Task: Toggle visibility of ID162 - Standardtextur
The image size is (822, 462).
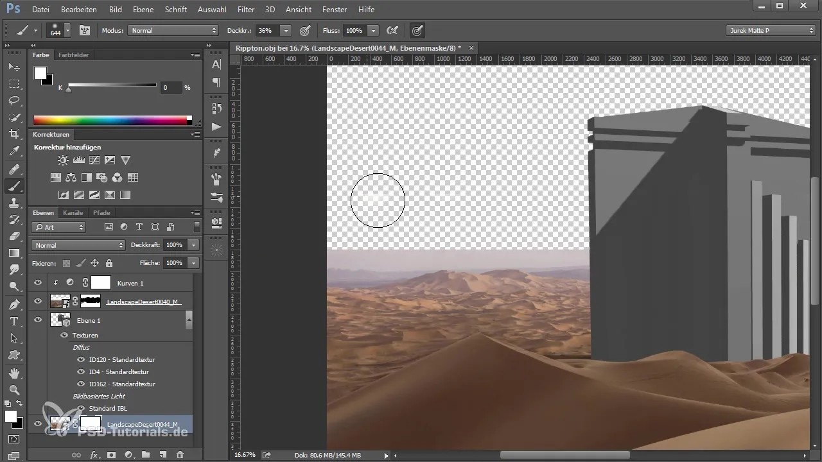Action: point(81,384)
